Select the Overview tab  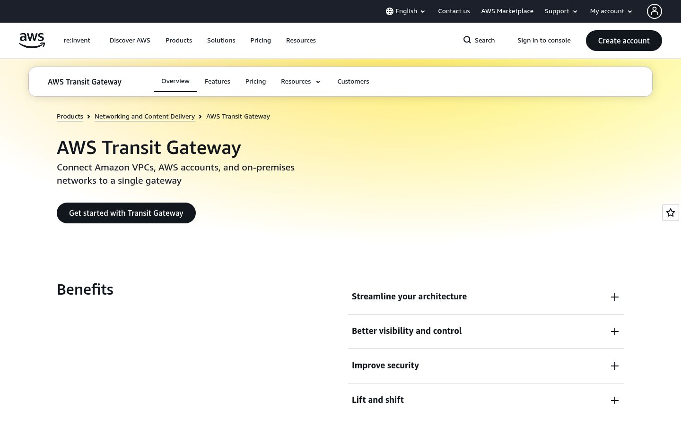point(175,81)
